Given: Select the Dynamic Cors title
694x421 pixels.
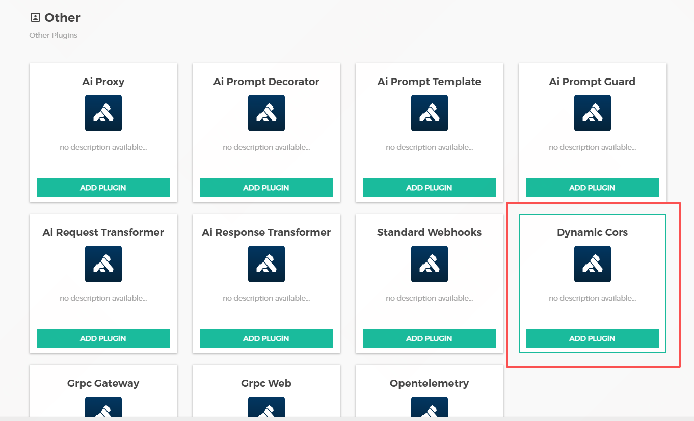Looking at the screenshot, I should 593,232.
